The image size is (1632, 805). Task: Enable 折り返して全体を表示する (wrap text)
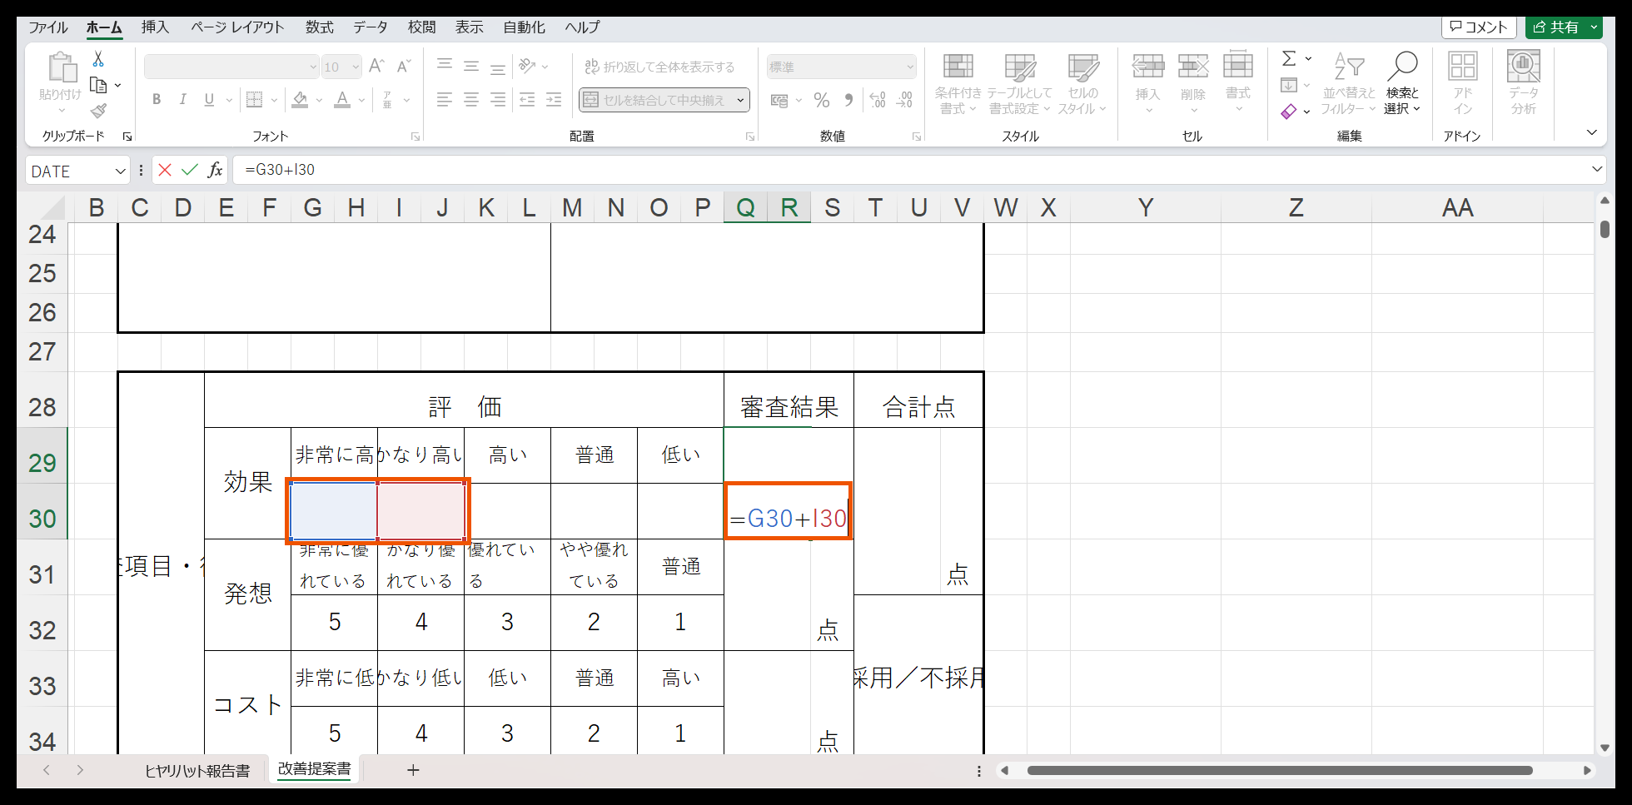(x=659, y=66)
